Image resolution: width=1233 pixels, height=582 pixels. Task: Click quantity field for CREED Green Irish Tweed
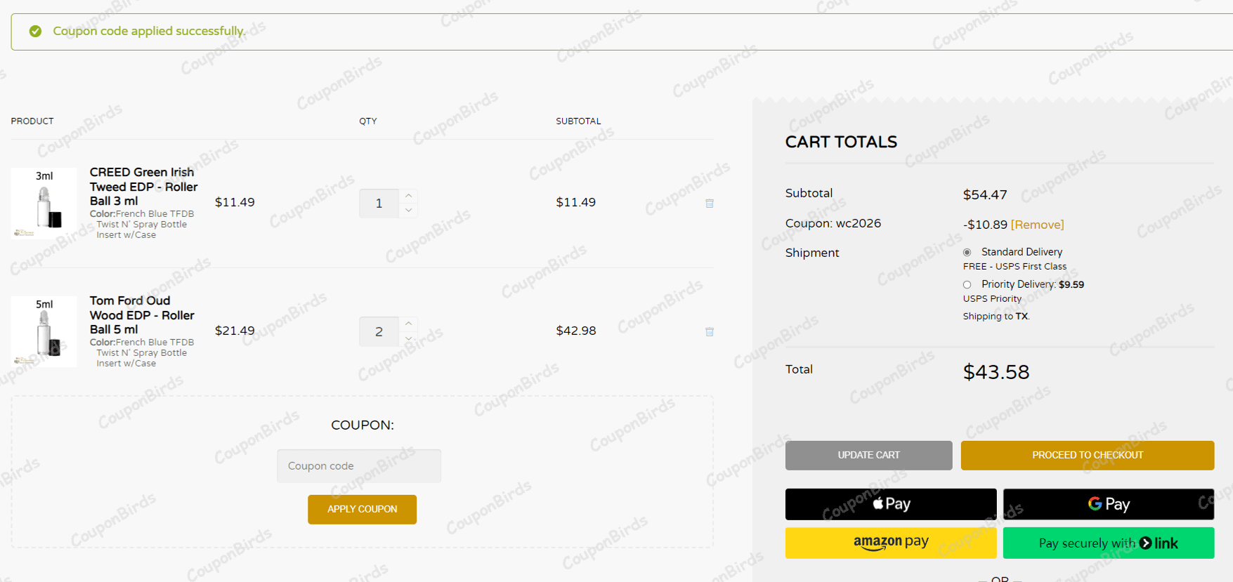(x=379, y=204)
